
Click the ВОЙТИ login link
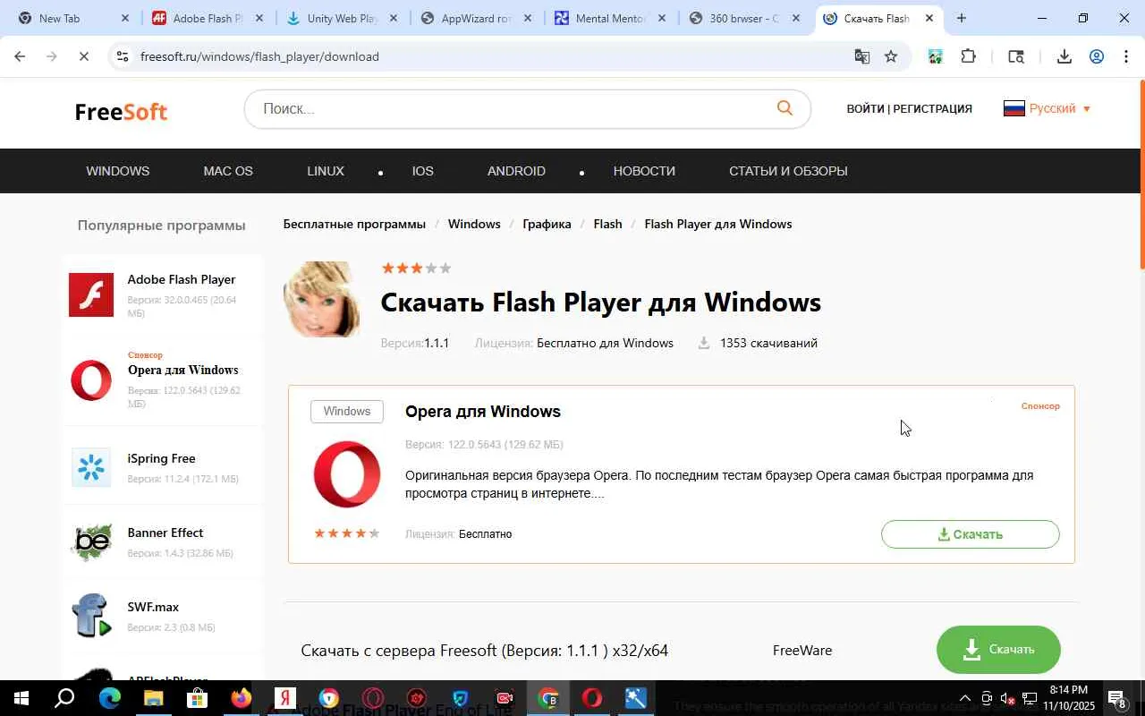coord(865,108)
